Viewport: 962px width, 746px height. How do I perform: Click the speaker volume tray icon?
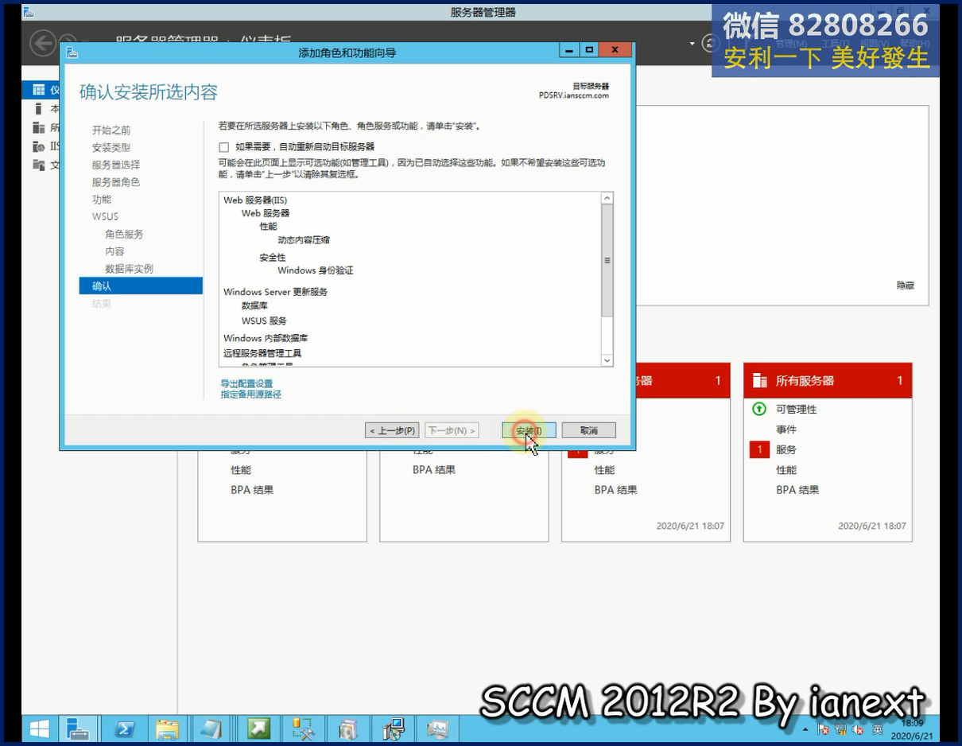click(x=858, y=729)
